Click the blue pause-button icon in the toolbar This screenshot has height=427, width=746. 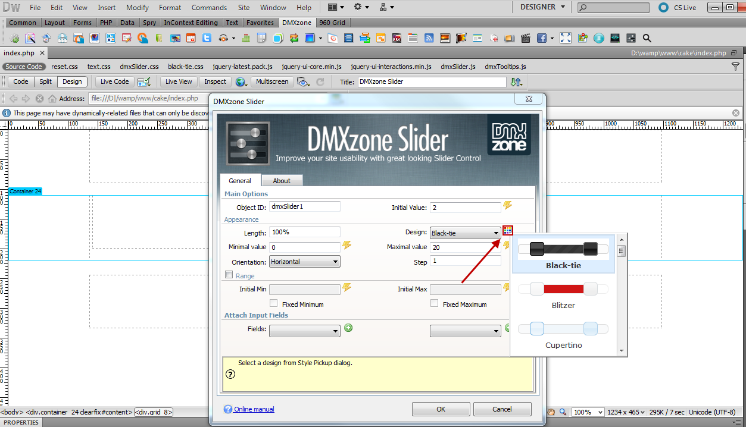[x=599, y=38]
